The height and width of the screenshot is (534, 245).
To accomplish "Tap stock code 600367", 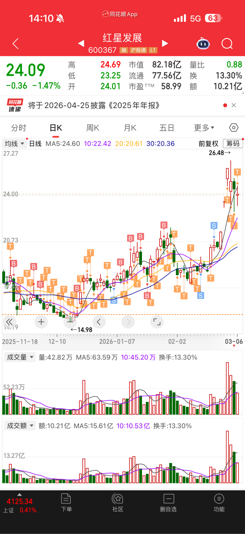I will click(x=102, y=50).
